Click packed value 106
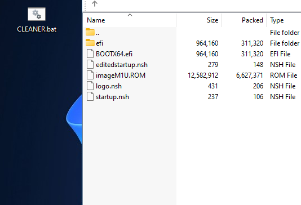The image size is (301, 205). pos(258,97)
